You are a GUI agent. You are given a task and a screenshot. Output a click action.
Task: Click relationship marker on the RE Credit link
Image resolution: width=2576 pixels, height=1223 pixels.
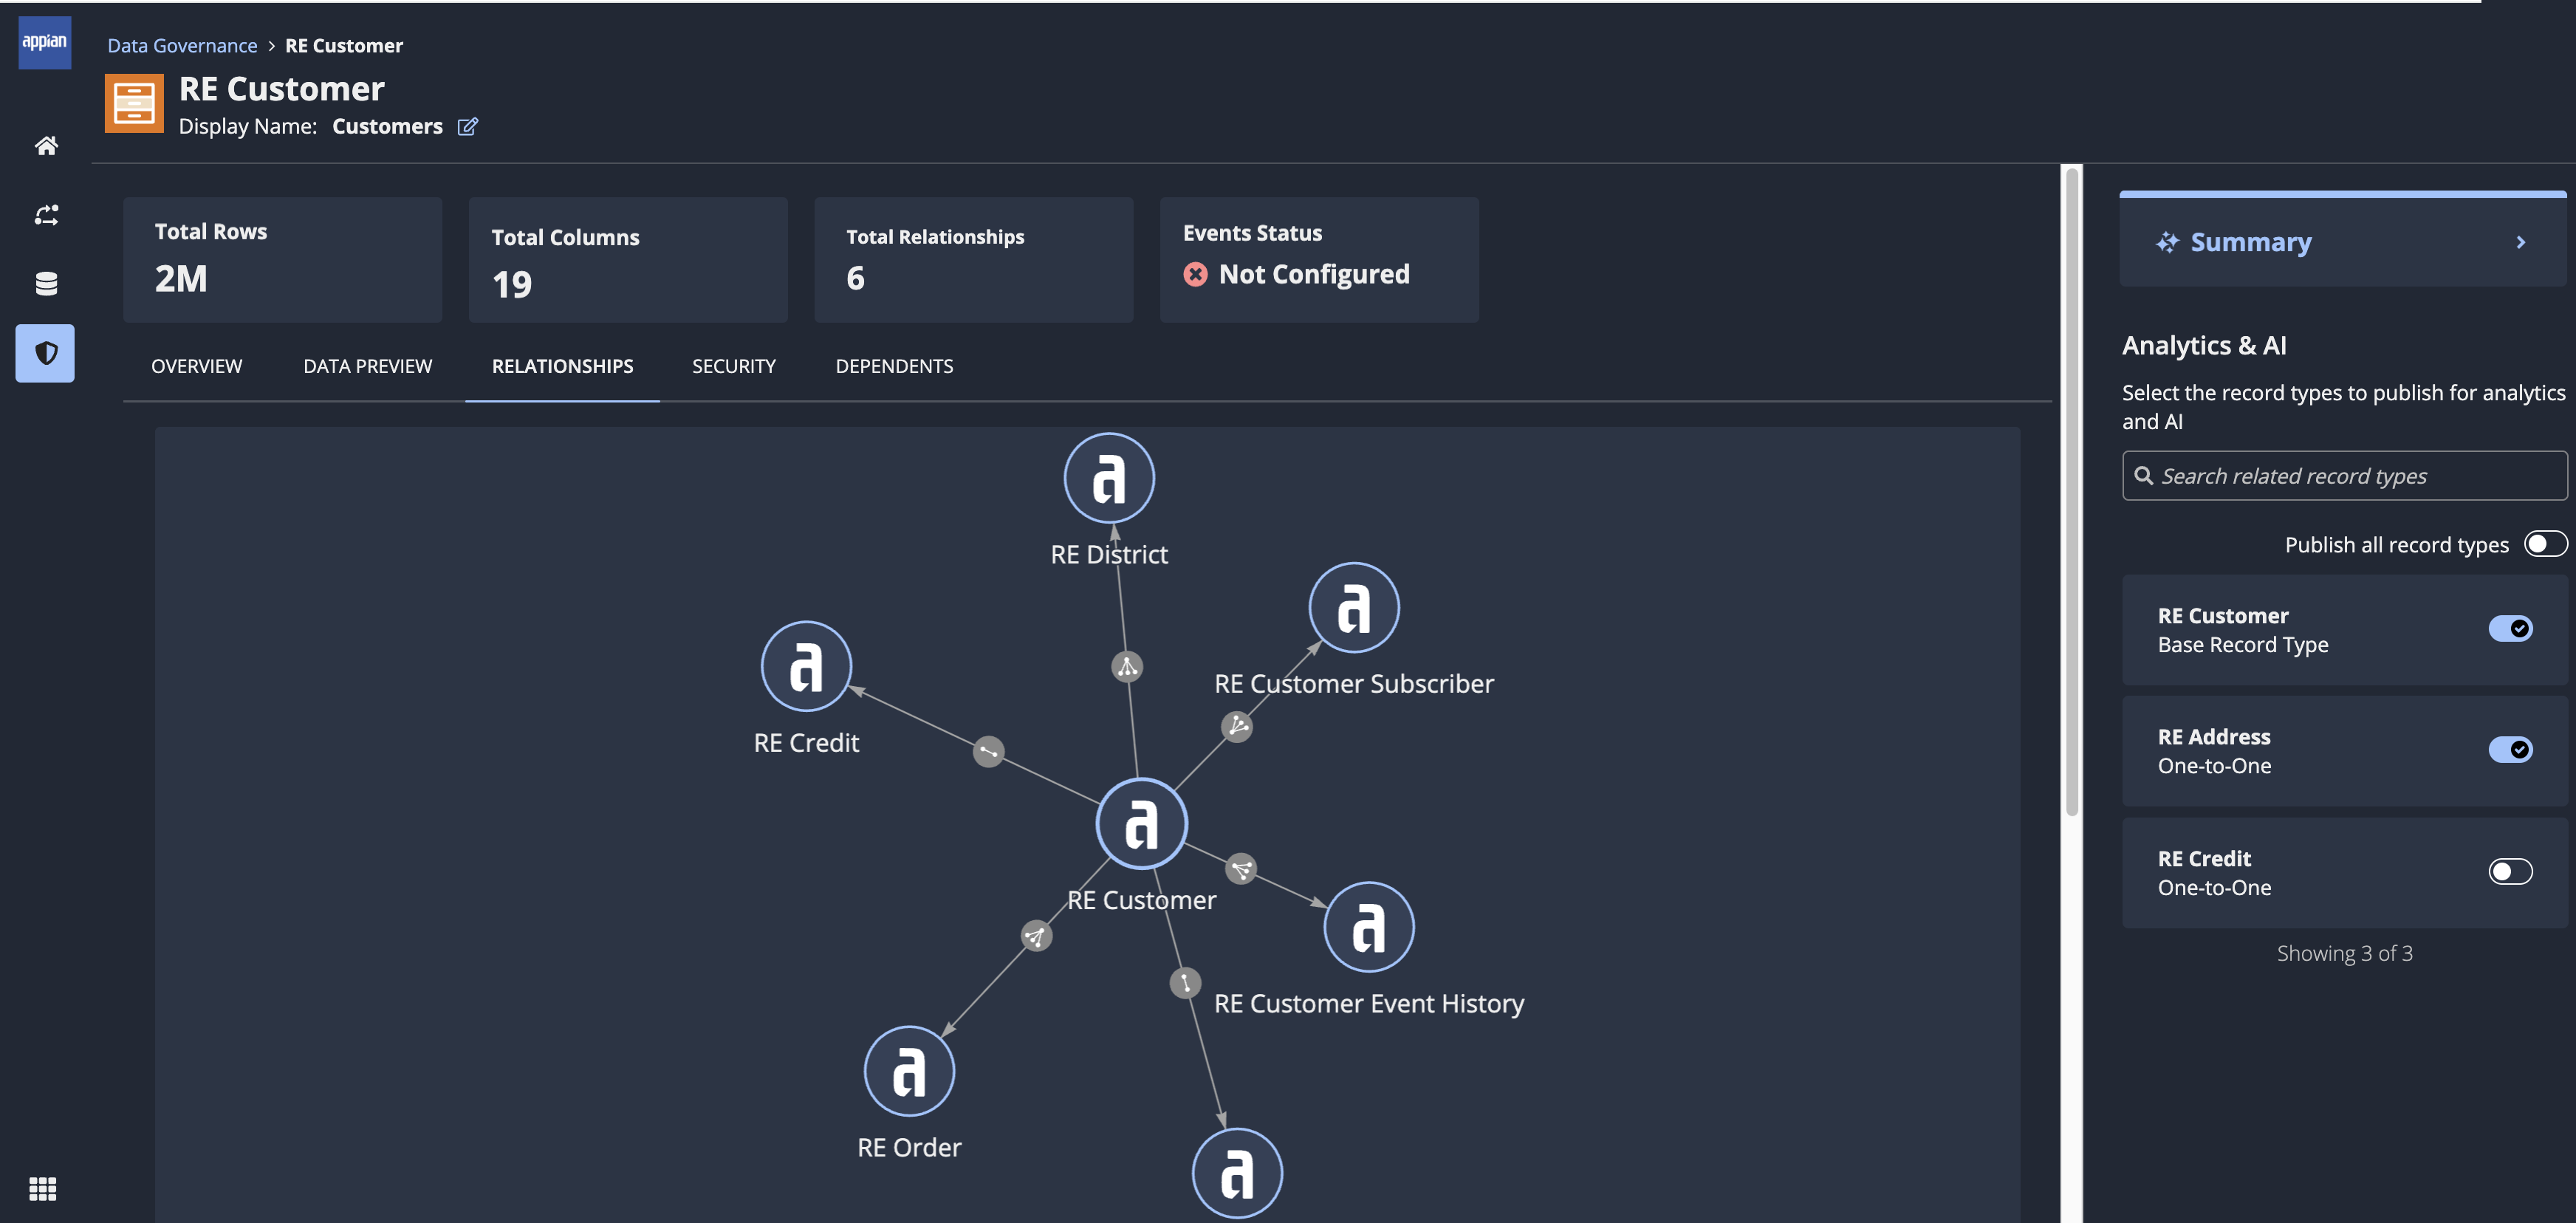click(989, 751)
